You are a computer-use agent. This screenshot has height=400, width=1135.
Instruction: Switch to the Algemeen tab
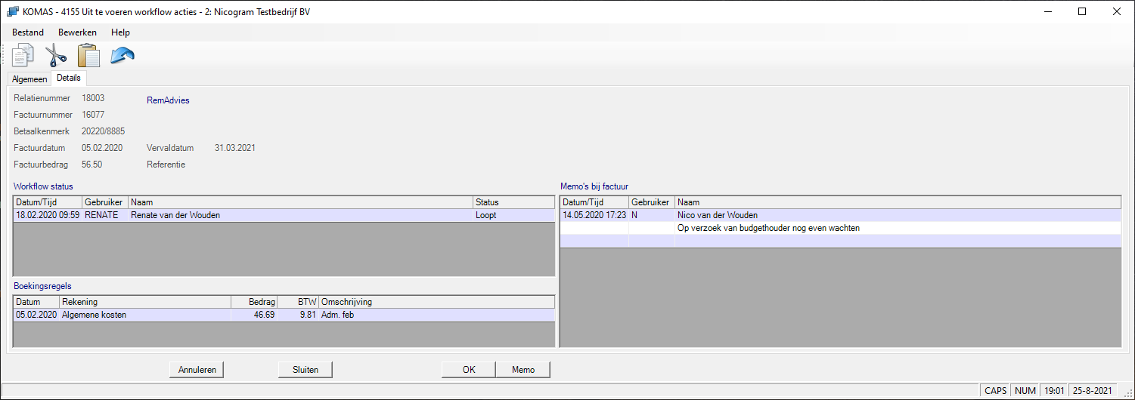tap(29, 79)
